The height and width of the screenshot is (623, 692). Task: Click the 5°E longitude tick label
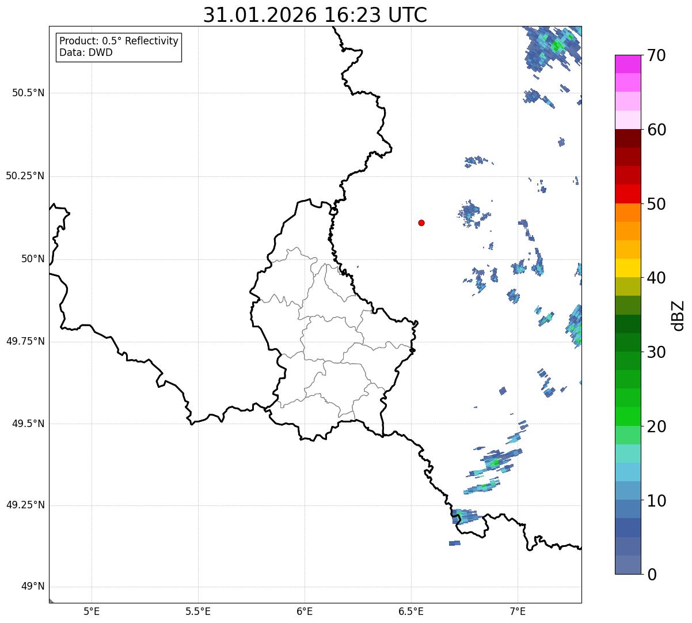pyautogui.click(x=92, y=611)
